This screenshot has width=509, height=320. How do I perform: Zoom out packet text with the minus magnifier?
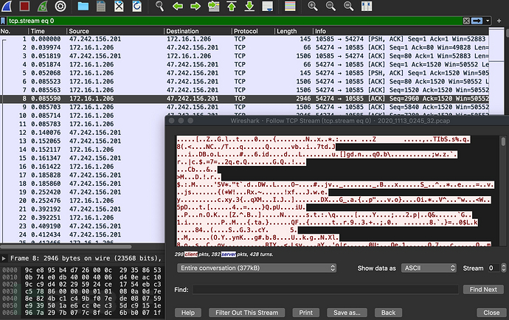330,6
